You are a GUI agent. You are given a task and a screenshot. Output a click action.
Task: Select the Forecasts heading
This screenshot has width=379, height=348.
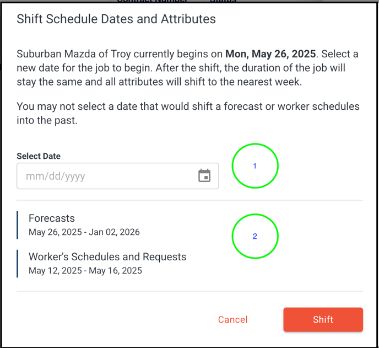(x=52, y=218)
